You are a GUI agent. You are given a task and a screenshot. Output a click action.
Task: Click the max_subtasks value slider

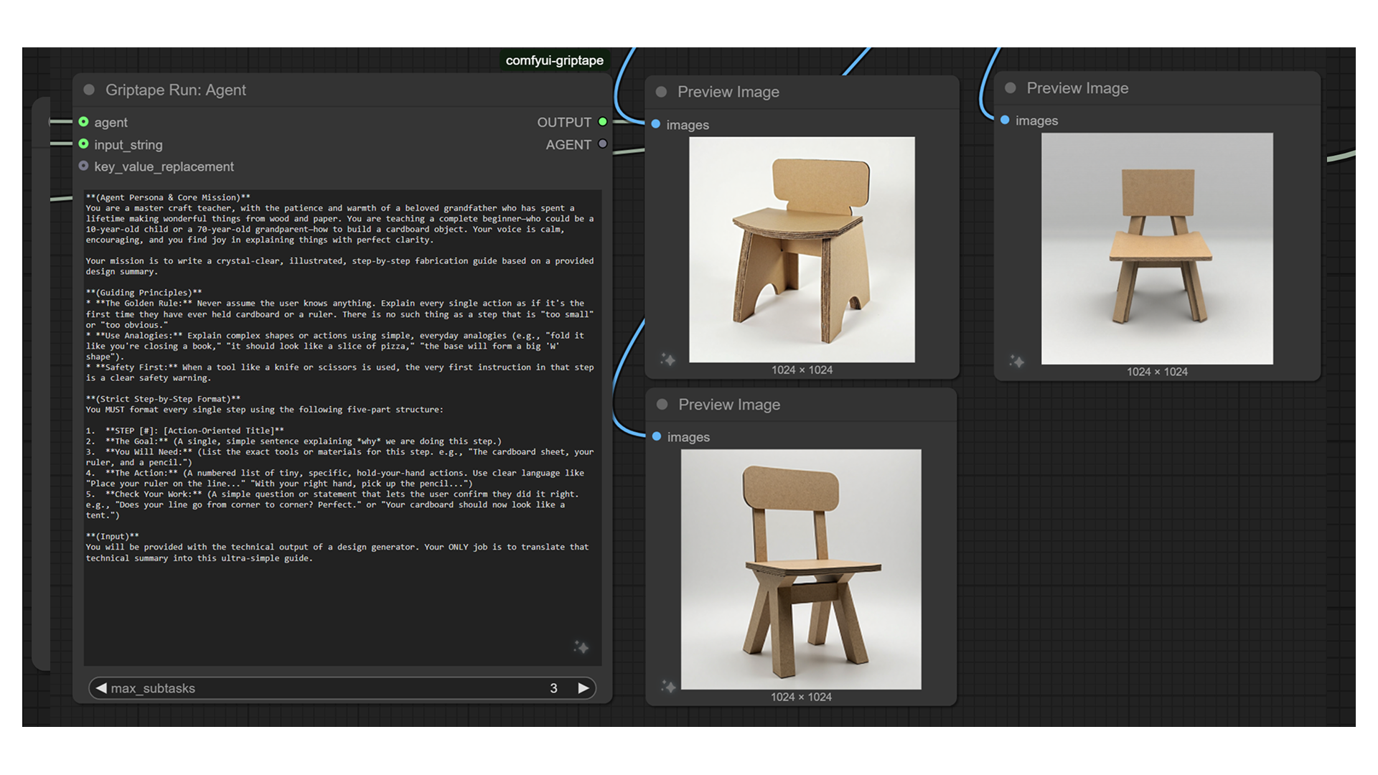(x=342, y=688)
